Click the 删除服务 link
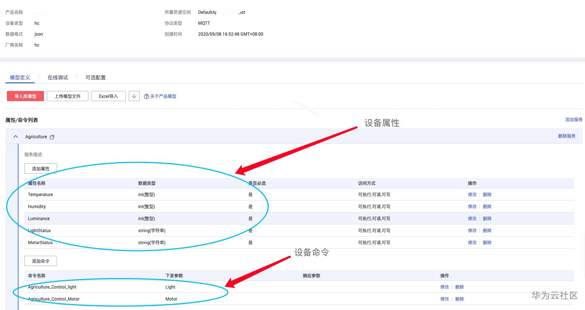Screen dimensions: 585x310 coord(567,136)
